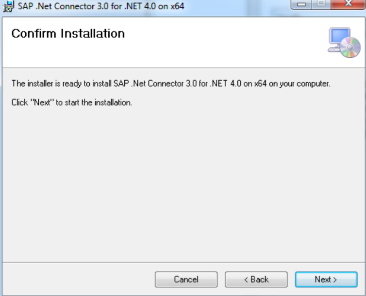Cancel the SAP connector installation
Screen dimensions: 366x296
pyautogui.click(x=186, y=280)
